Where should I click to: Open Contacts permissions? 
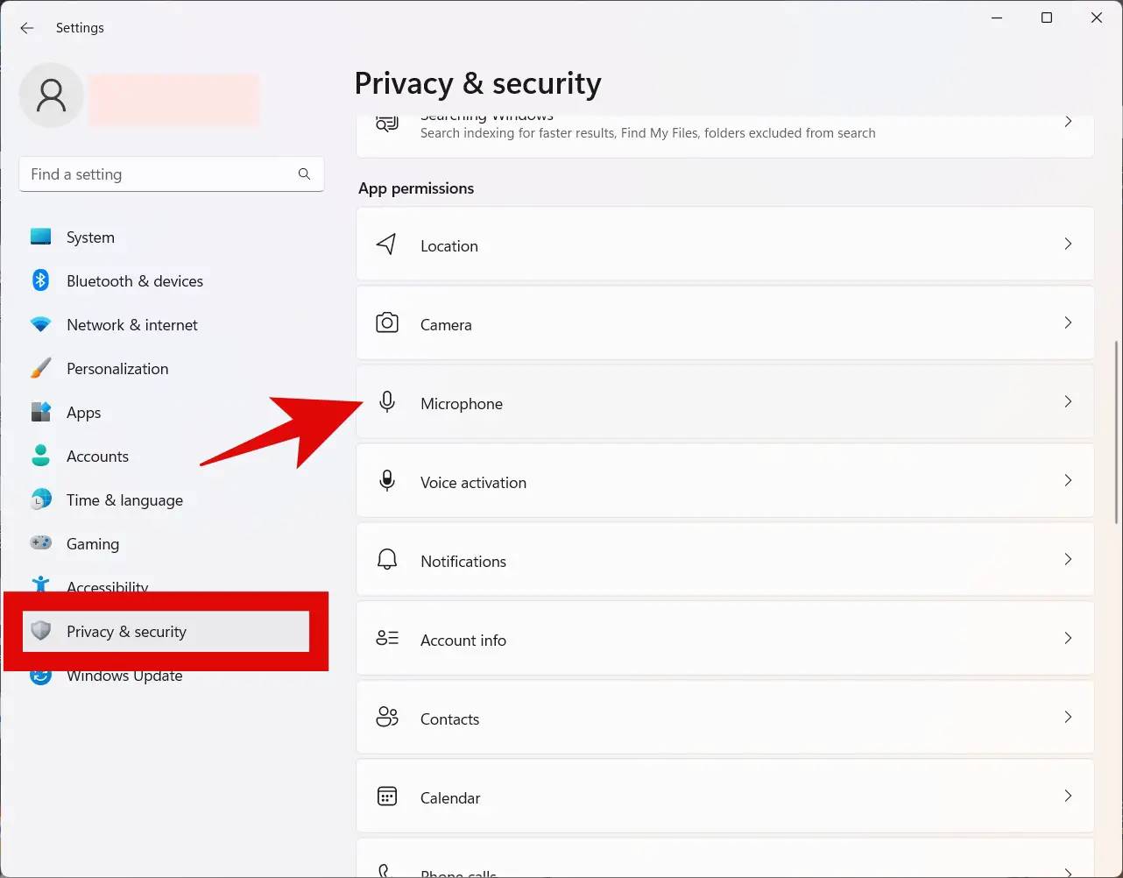click(725, 718)
